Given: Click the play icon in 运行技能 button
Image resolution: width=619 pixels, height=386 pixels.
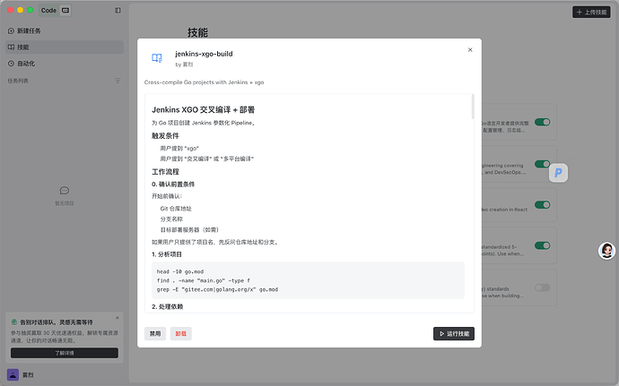Looking at the screenshot, I should (441, 333).
